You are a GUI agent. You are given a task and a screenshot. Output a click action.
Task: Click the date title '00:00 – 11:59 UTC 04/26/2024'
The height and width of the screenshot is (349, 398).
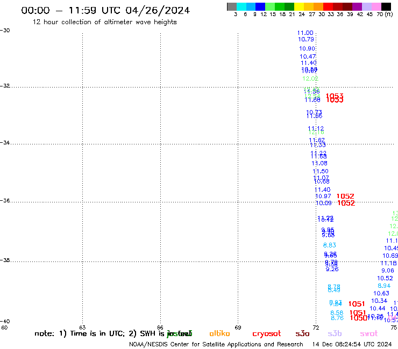(x=105, y=10)
